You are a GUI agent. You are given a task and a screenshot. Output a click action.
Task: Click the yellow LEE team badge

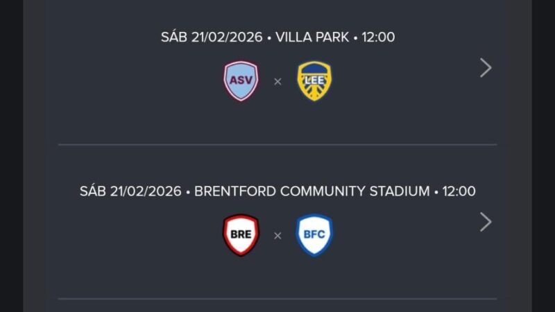click(x=314, y=81)
